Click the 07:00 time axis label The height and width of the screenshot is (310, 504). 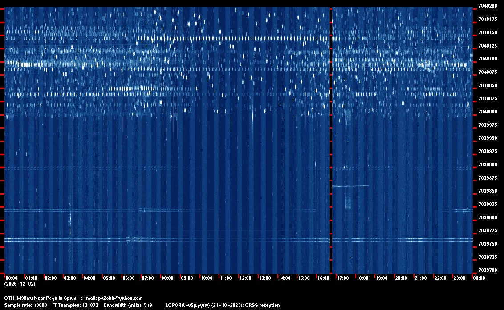148,278
